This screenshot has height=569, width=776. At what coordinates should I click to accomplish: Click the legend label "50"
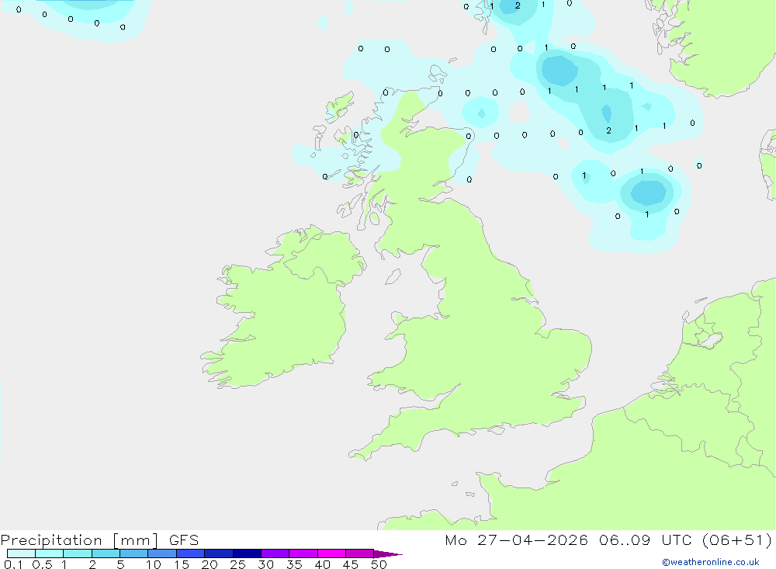click(379, 564)
